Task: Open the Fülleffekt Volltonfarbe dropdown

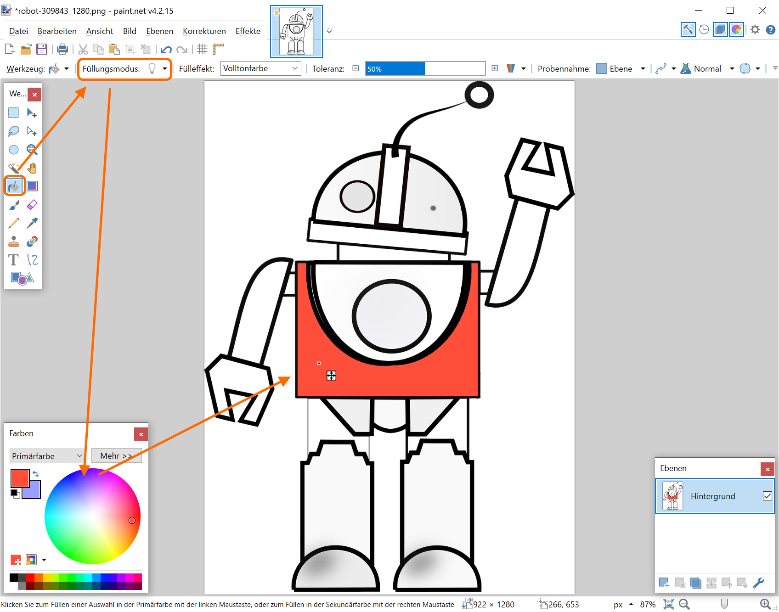Action: [x=260, y=68]
